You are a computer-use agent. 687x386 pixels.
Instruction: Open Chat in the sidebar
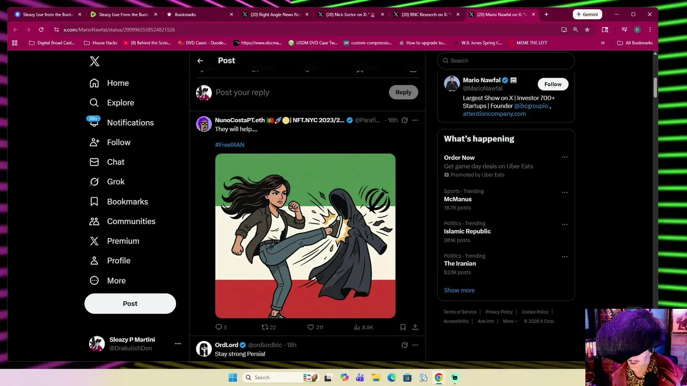pyautogui.click(x=107, y=162)
